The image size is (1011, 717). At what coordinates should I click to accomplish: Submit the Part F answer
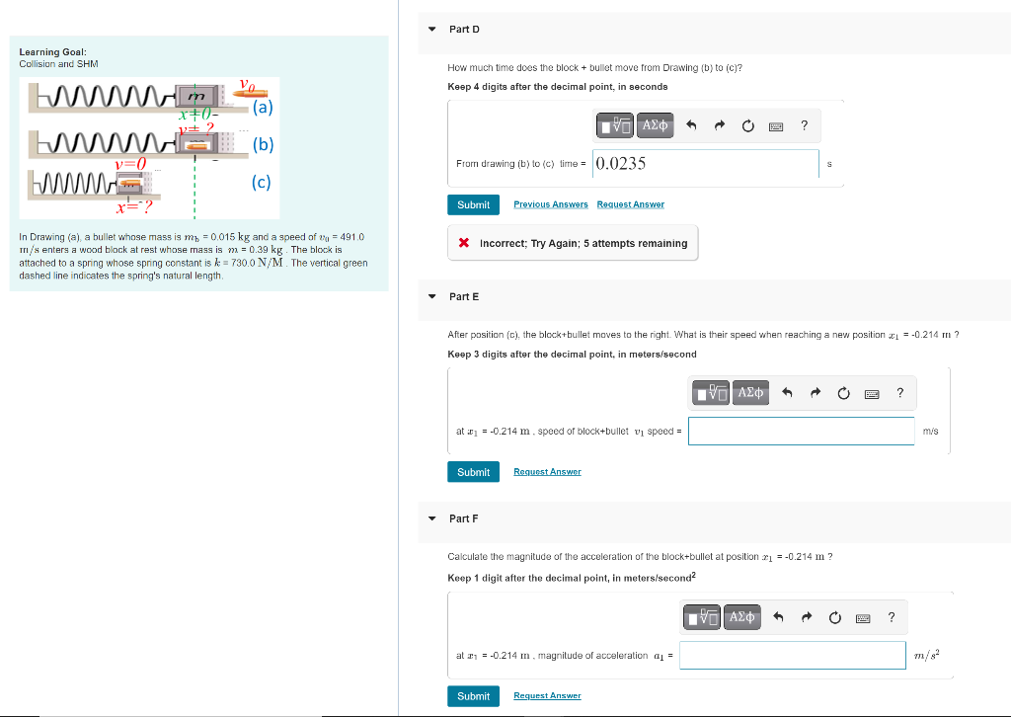[x=473, y=696]
